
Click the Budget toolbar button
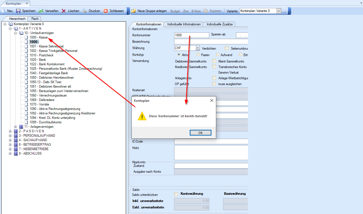click(x=175, y=11)
